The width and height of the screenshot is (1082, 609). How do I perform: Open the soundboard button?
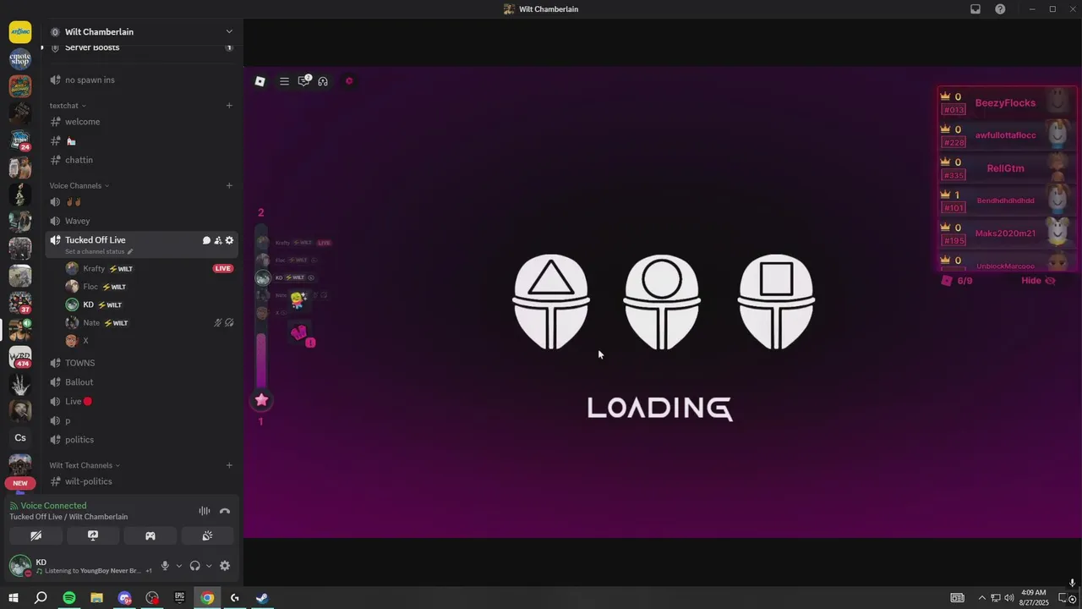tap(207, 535)
